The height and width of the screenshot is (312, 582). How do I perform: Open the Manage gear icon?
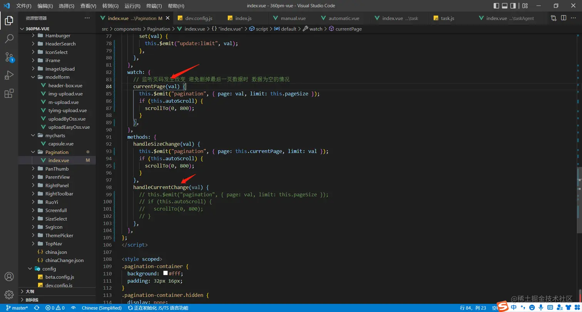pos(9,295)
